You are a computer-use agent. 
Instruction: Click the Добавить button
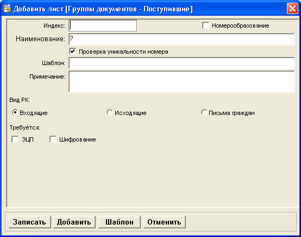[x=74, y=222]
